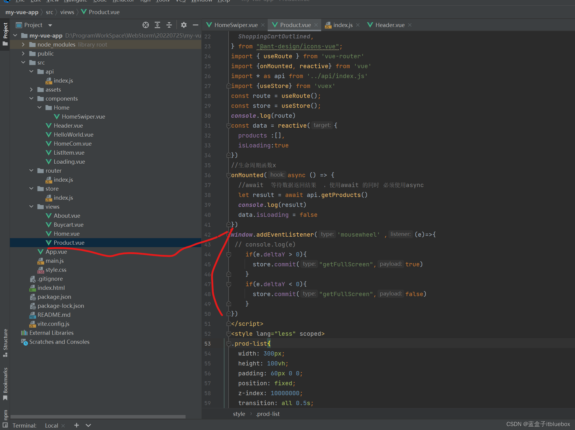Open the npm side tool window
The image size is (575, 430).
pos(5,418)
